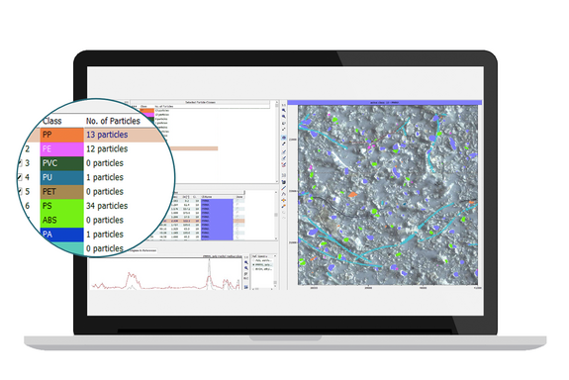Image resolution: width=569 pixels, height=380 pixels.
Task: Click the 1:1 icon beside the spectrum plot
Action: 246,257
